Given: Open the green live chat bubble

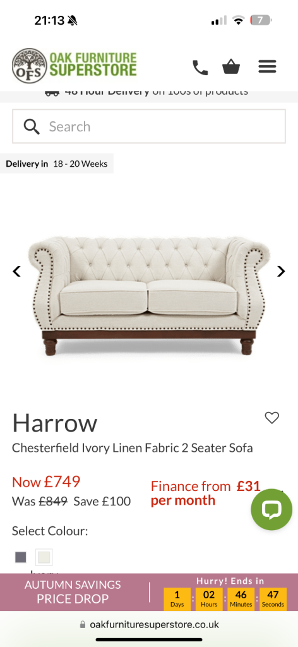Looking at the screenshot, I should 271,509.
